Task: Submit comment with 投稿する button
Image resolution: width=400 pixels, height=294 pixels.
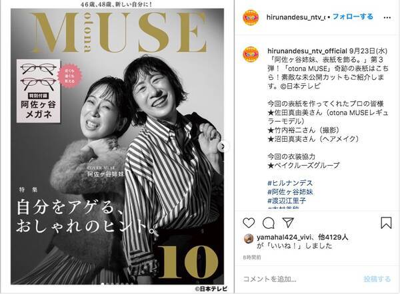Action: tap(377, 279)
